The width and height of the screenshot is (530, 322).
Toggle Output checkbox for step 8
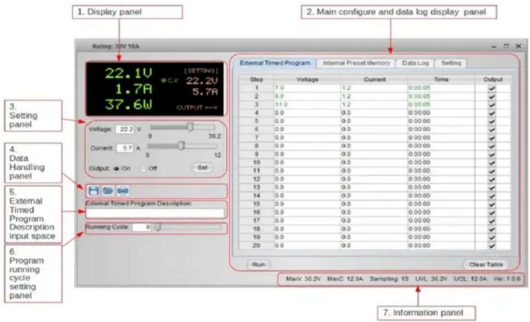point(493,145)
